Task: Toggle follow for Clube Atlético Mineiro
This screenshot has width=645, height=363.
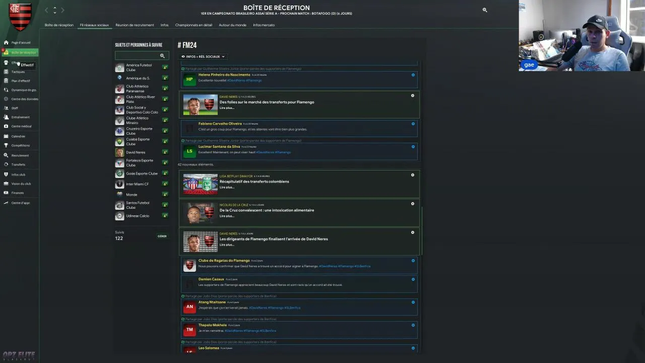Action: point(165,120)
